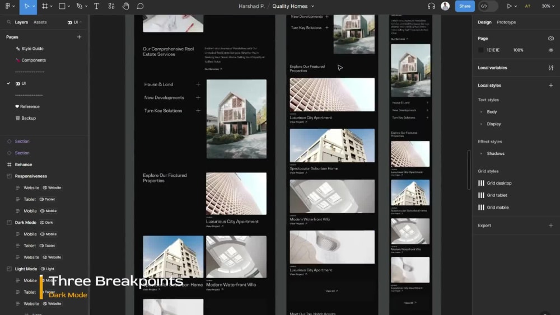Click the canvas vertical scrollbar
560x315 pixels.
tap(469, 170)
